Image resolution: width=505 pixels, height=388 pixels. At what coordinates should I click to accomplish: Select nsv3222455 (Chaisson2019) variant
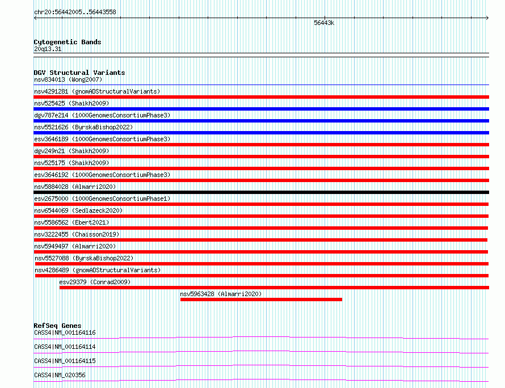pos(77,234)
